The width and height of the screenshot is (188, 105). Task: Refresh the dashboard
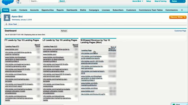[64, 31]
